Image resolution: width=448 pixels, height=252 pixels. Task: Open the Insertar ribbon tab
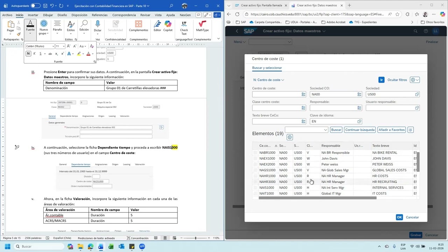33,15
